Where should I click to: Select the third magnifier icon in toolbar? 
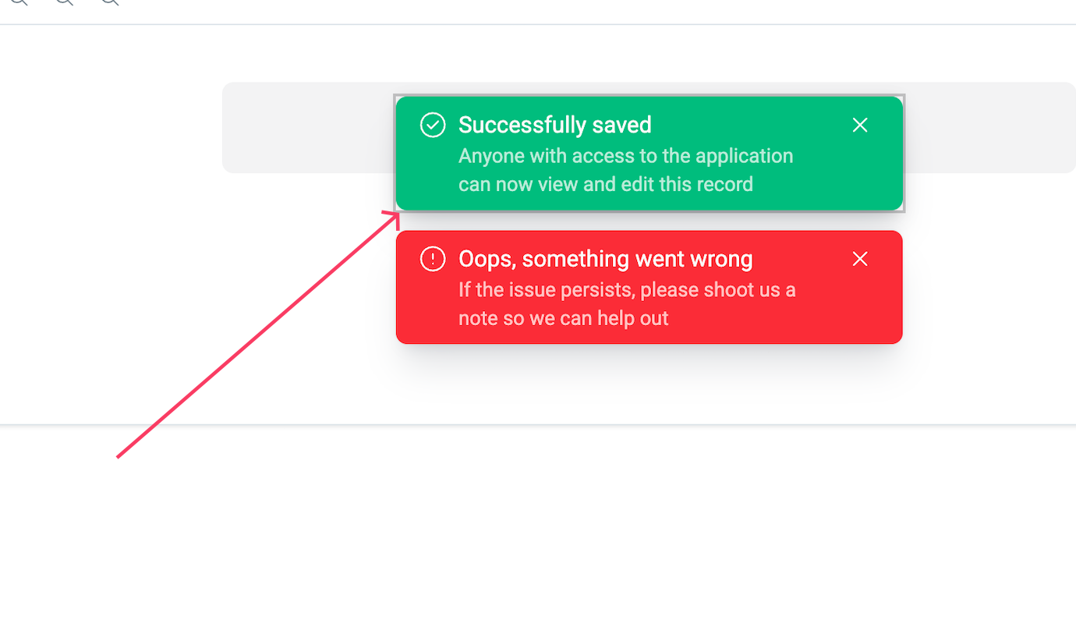click(x=110, y=2)
